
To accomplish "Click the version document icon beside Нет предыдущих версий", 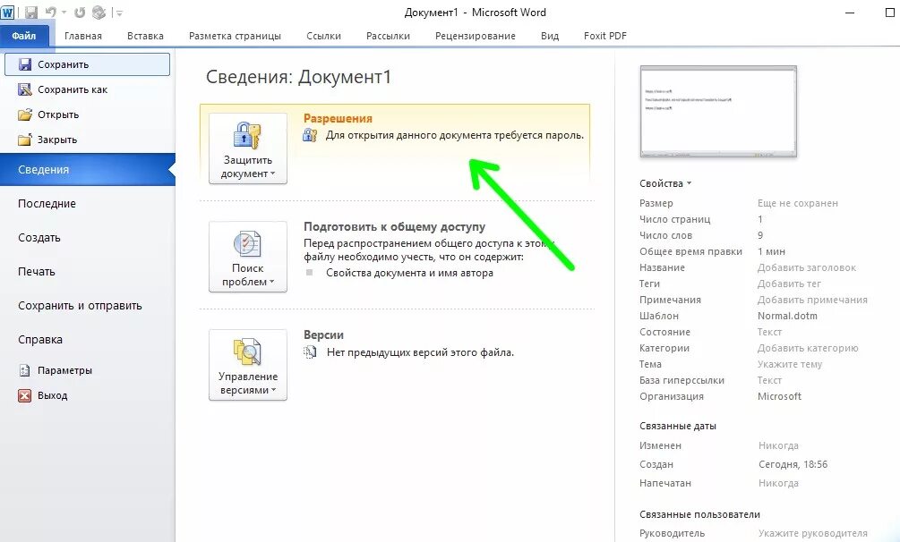I will (310, 352).
